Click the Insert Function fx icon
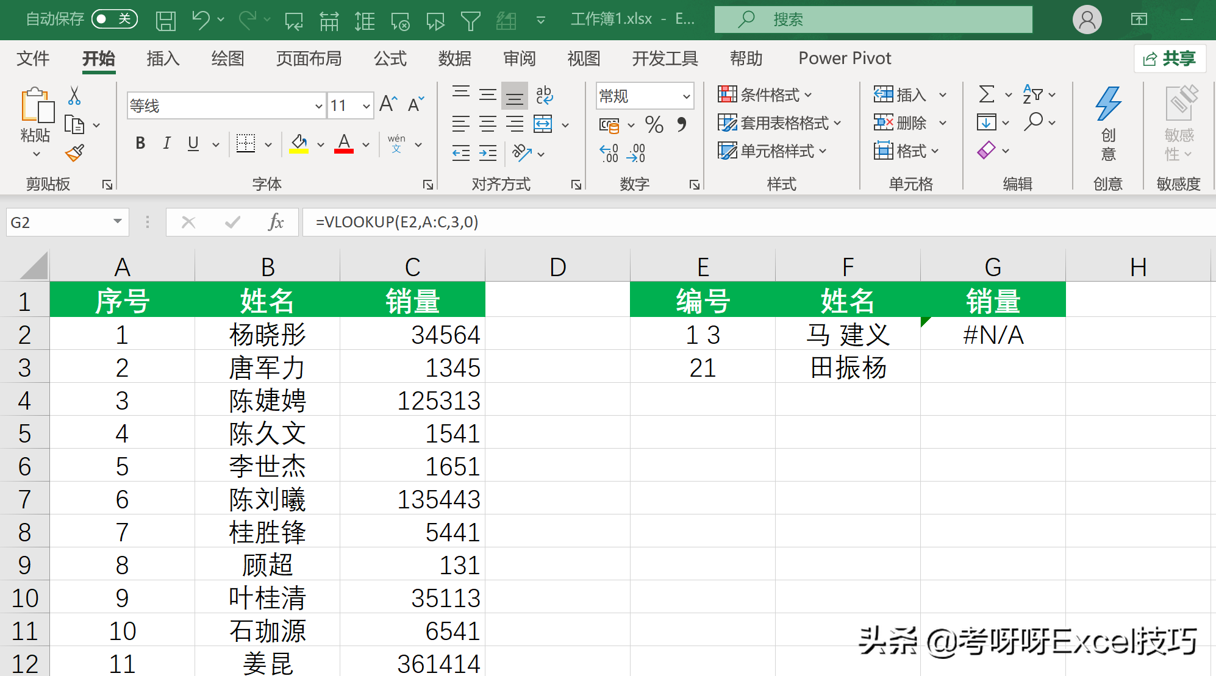 (x=276, y=222)
